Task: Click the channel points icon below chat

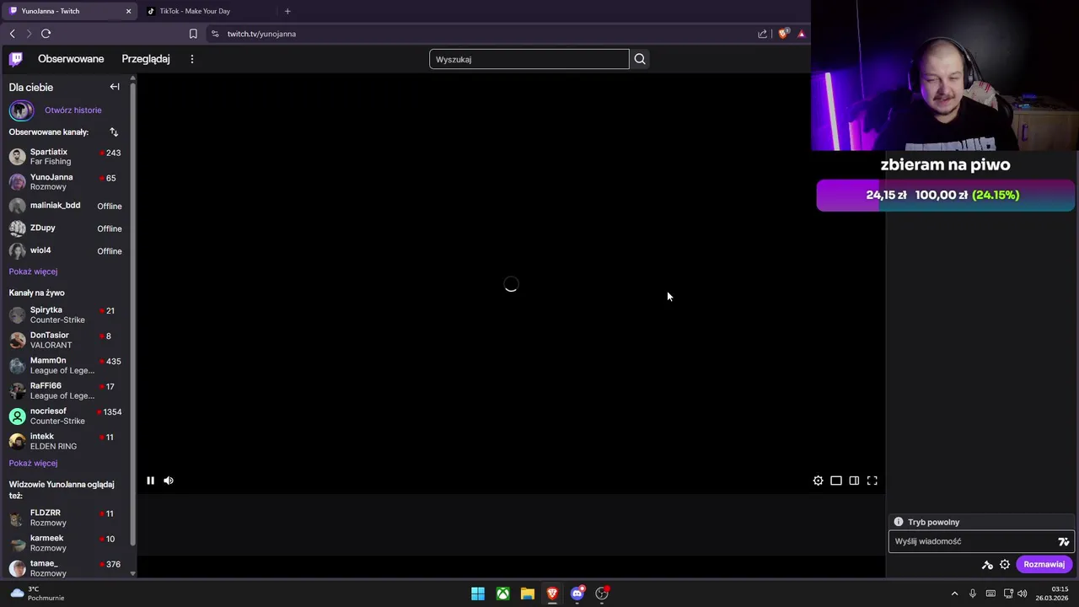Action: (x=987, y=565)
